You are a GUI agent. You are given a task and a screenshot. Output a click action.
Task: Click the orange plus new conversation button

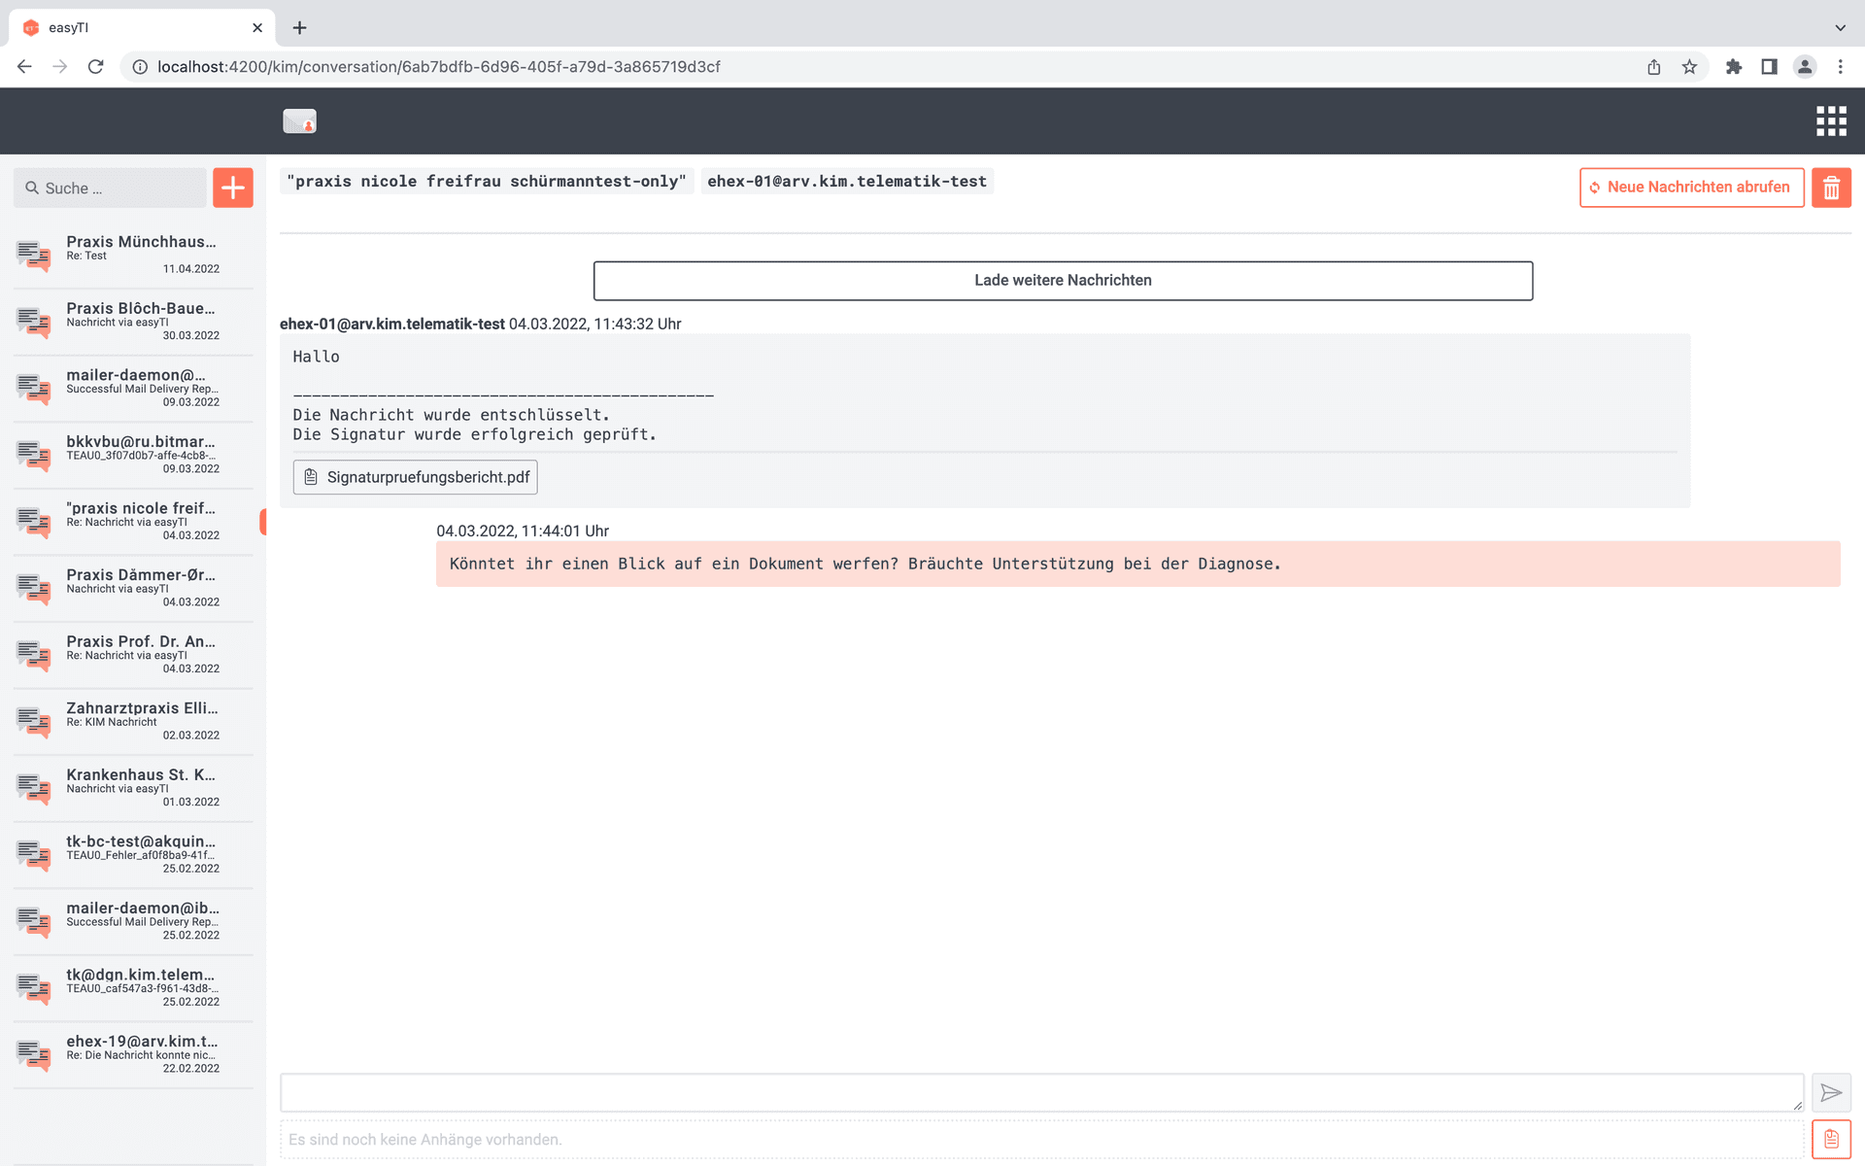pyautogui.click(x=233, y=188)
